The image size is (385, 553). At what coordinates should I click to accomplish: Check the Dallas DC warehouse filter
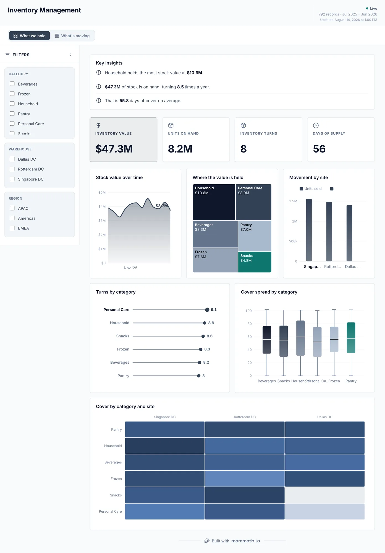click(12, 159)
